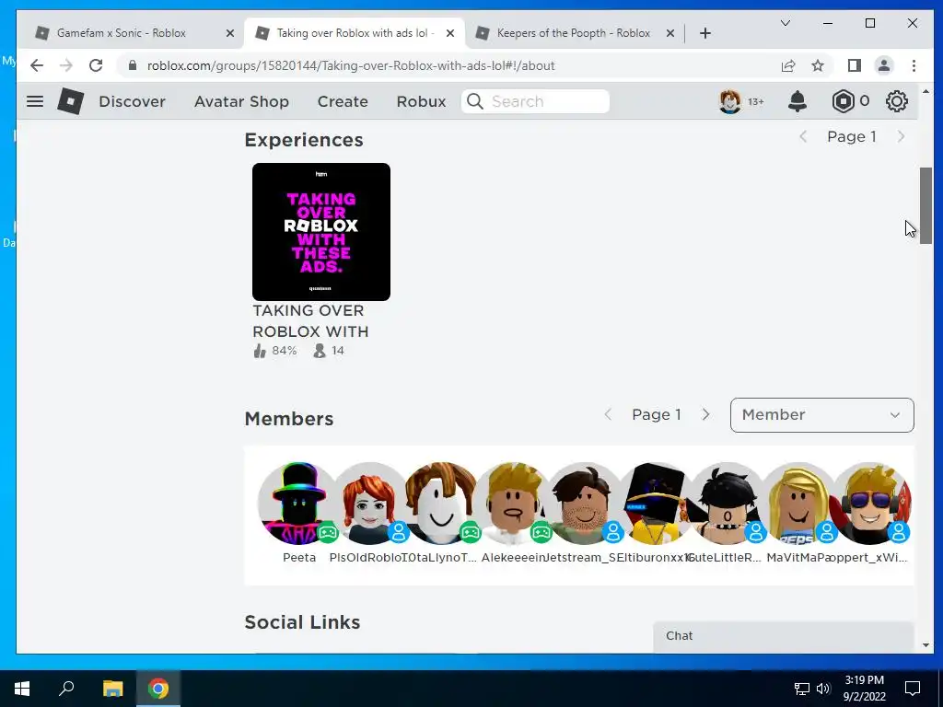This screenshot has width=943, height=707.
Task: Click the page vertical scrollbar thumb
Action: (x=926, y=205)
